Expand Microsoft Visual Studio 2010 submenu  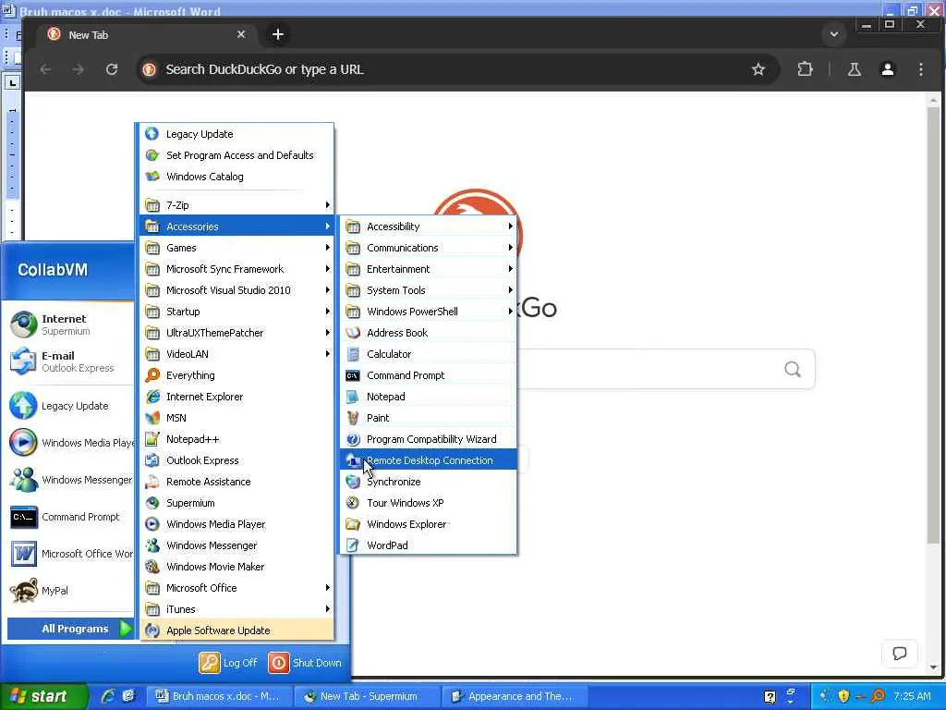click(236, 289)
